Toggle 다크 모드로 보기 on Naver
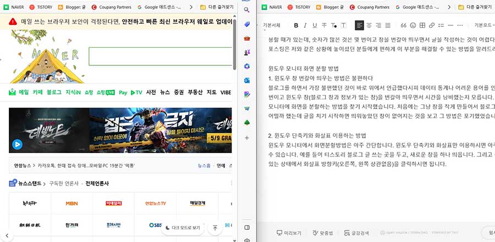 pos(183,228)
